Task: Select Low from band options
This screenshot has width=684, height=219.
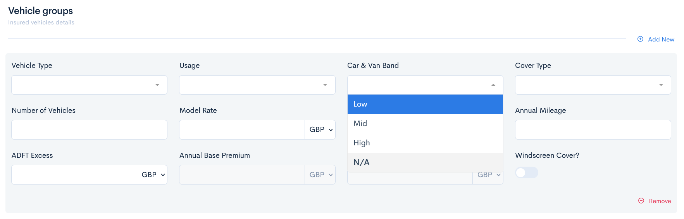Action: point(425,104)
